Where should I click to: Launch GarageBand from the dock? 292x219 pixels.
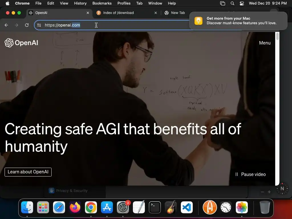click(171, 207)
